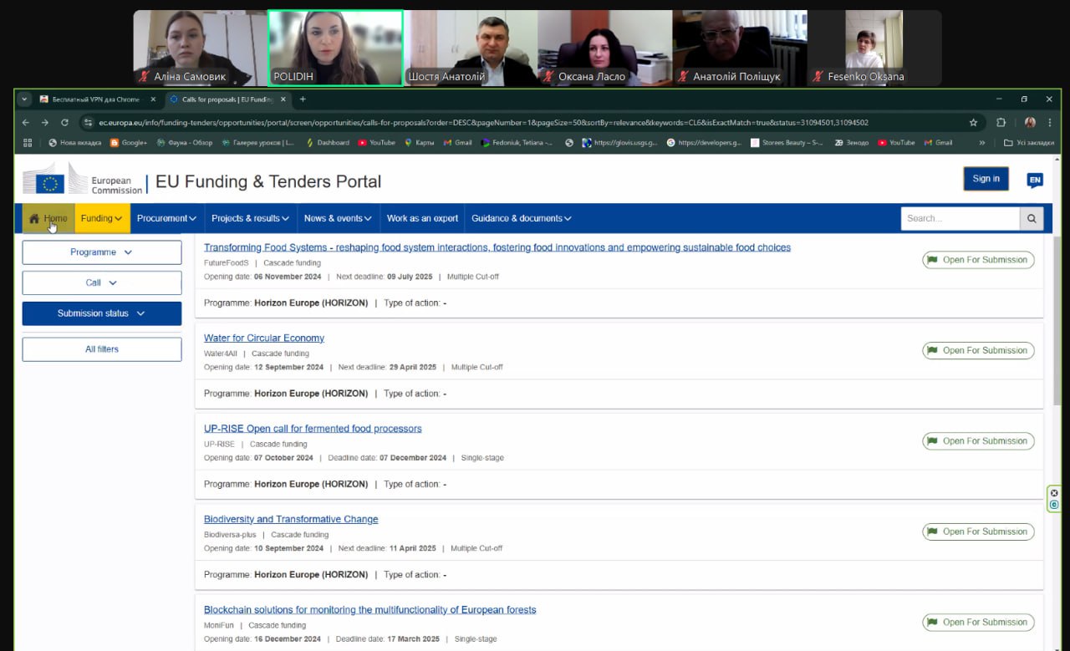Screen dimensions: 1070x651
Task: Open the Chrome three-dot menu
Action: pos(1050,122)
